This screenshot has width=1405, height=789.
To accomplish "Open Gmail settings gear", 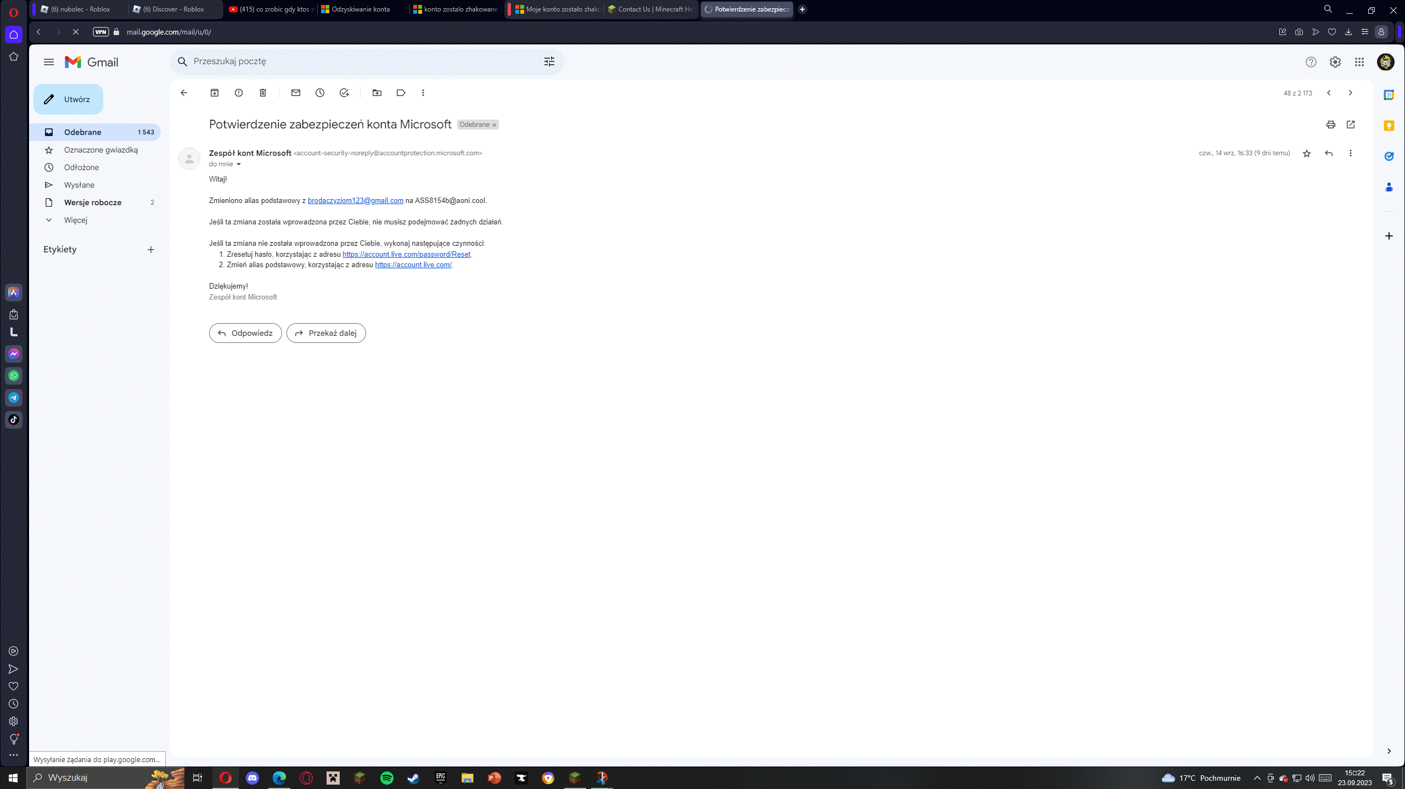I will pos(1335,62).
